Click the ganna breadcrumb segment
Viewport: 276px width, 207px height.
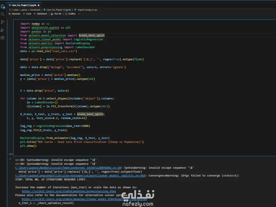24,10
